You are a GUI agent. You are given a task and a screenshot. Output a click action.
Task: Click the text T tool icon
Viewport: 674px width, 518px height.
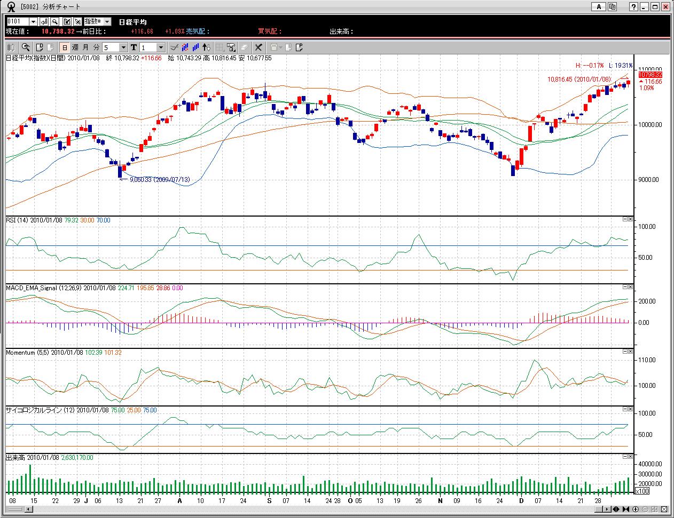coord(134,47)
